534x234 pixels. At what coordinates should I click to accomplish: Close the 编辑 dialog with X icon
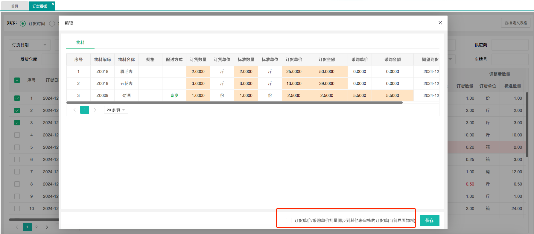(x=440, y=23)
